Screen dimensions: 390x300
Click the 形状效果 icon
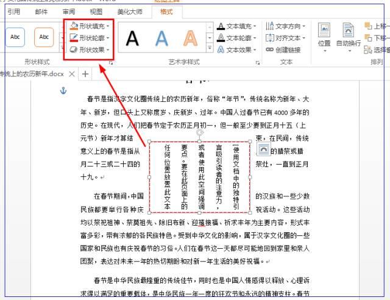click(74, 49)
